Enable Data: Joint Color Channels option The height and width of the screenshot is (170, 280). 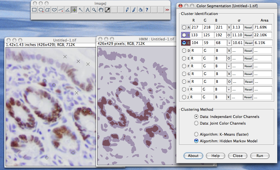point(197,123)
